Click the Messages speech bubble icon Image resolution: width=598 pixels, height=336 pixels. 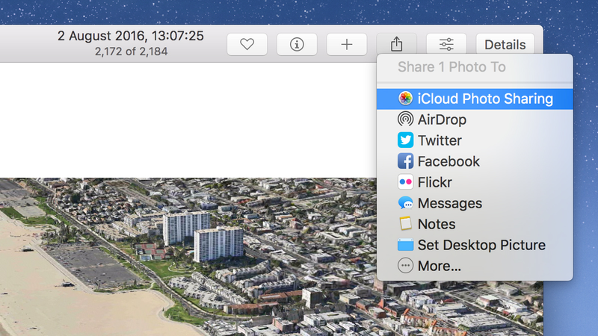click(405, 203)
